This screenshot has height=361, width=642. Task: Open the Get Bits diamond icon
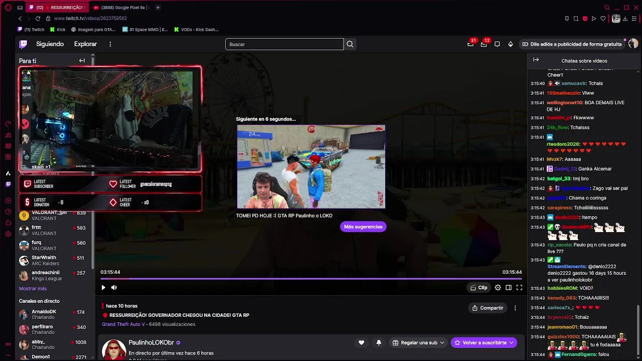pyautogui.click(x=511, y=44)
